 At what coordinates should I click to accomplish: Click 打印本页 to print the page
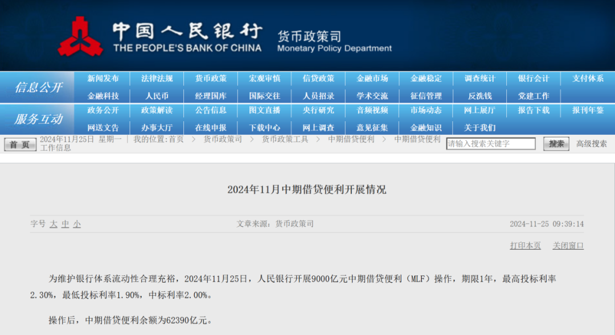[525, 246]
